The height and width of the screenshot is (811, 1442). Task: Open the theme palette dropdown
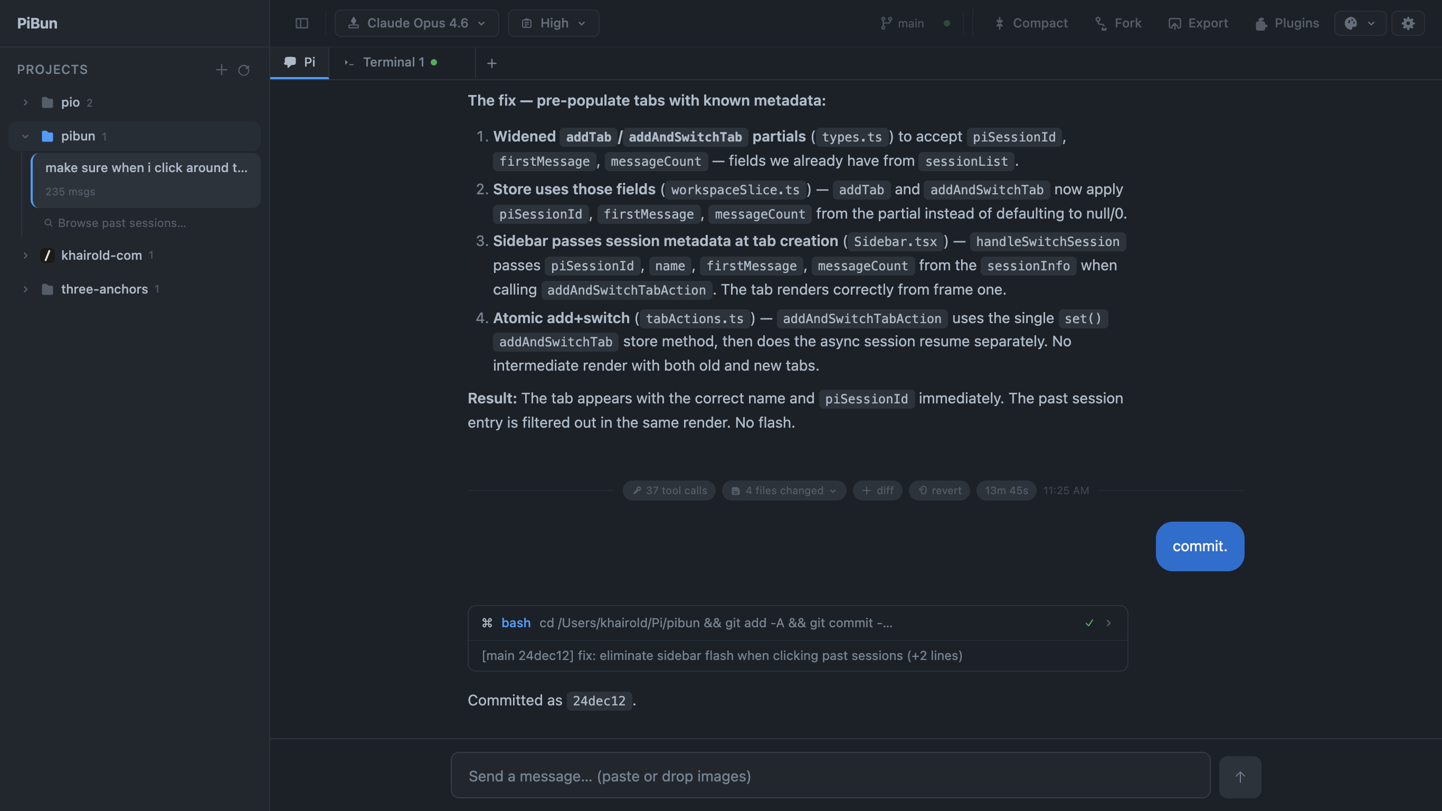[x=1360, y=23]
